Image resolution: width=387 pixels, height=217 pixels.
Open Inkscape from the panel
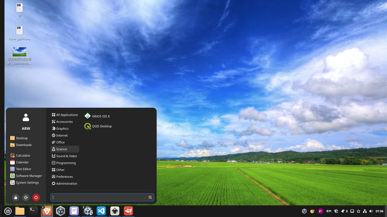pos(115,211)
